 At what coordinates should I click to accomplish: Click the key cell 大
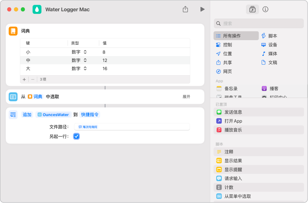tap(28, 69)
